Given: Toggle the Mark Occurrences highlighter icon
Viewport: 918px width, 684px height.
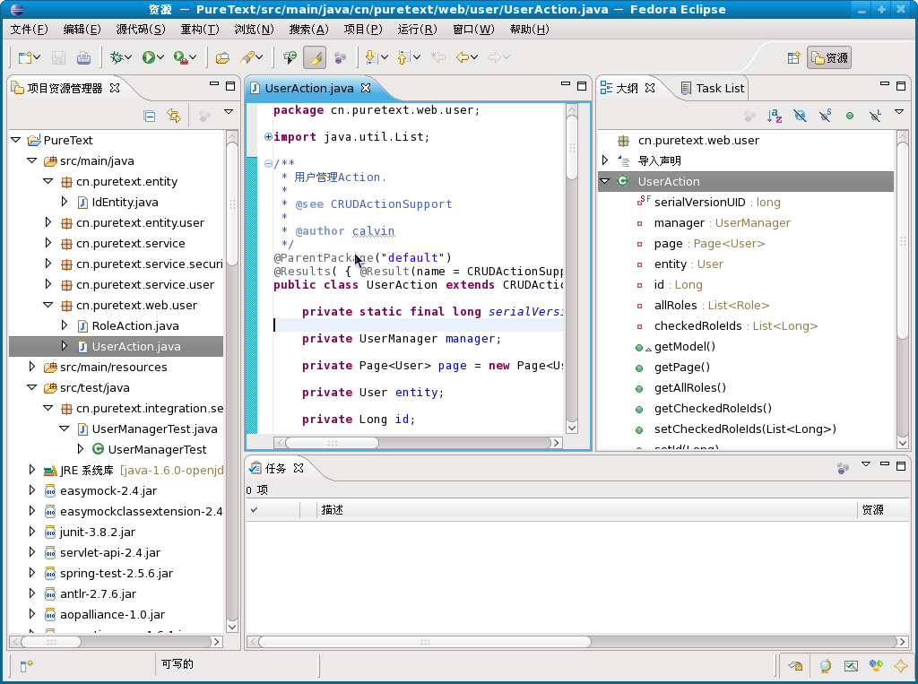Looking at the screenshot, I should (315, 57).
